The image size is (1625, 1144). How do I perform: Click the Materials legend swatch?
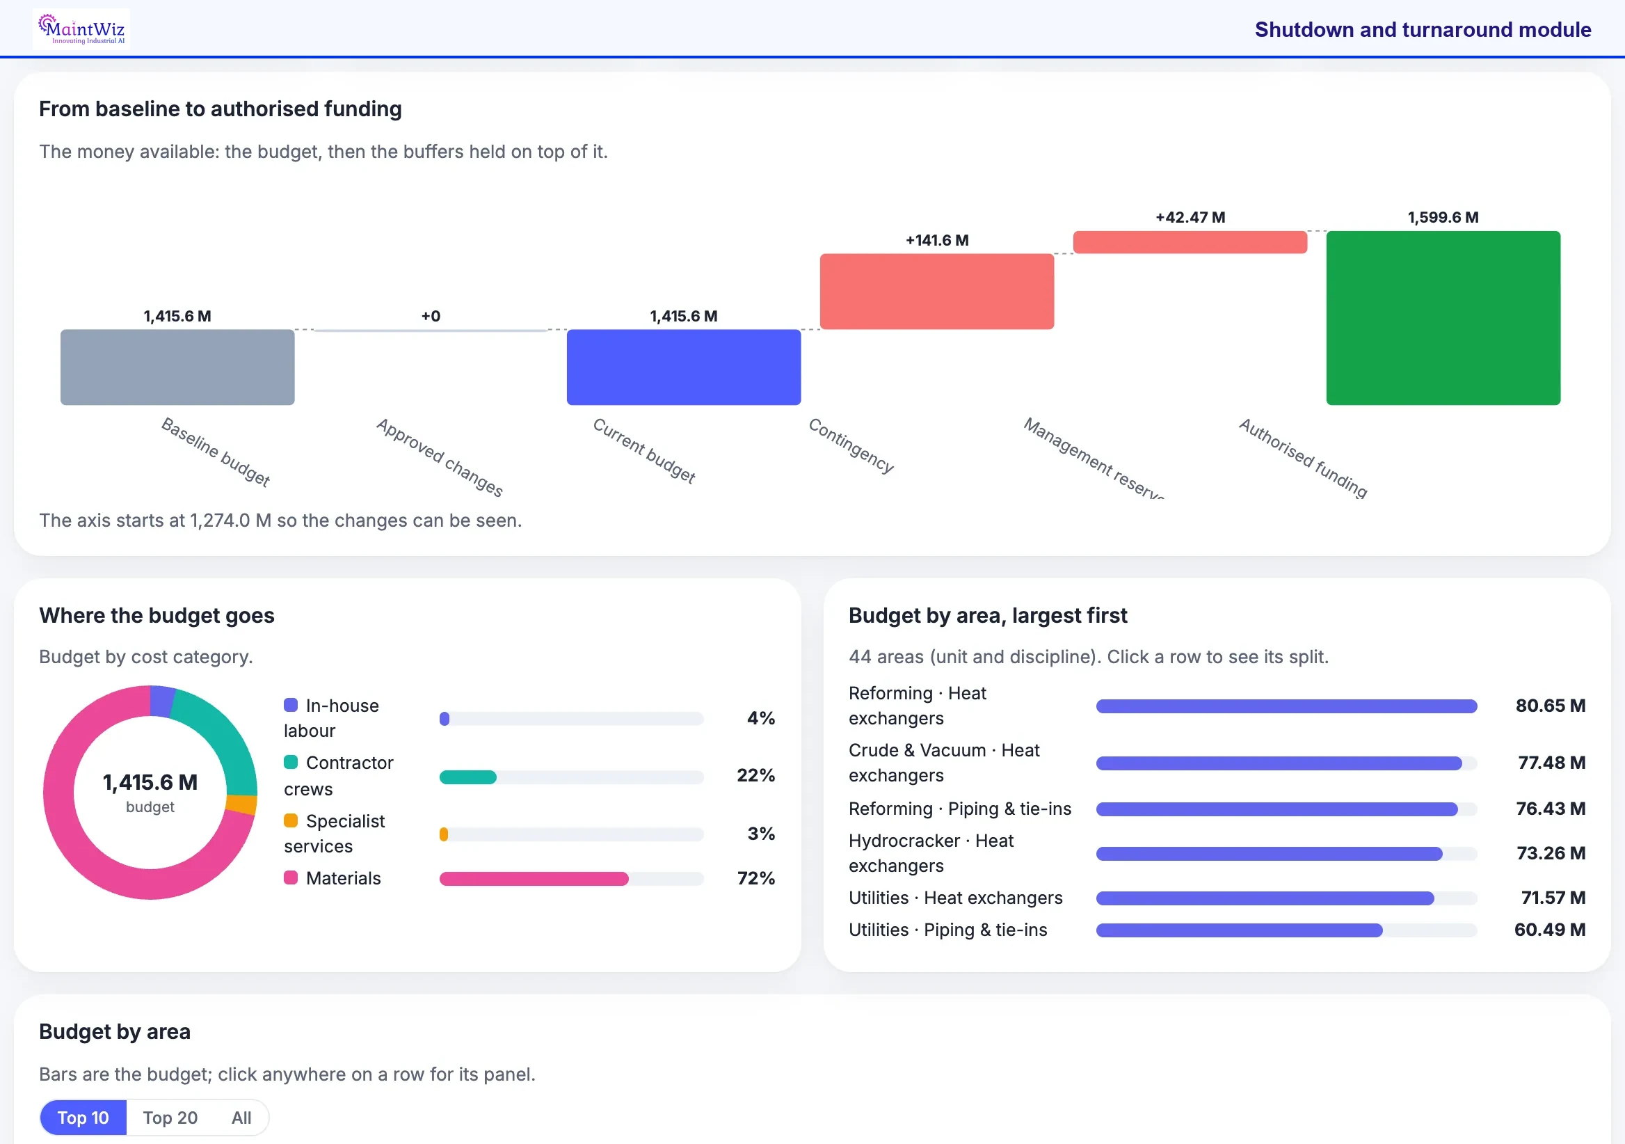[x=291, y=877]
